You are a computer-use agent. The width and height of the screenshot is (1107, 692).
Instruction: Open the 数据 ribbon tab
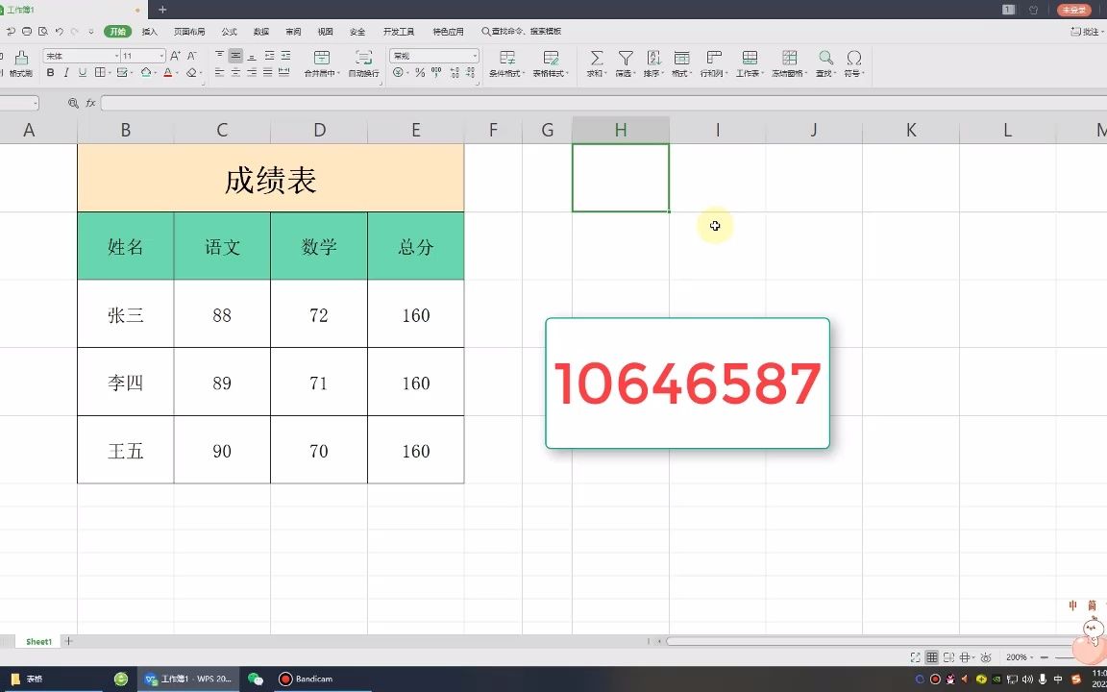pos(259,30)
